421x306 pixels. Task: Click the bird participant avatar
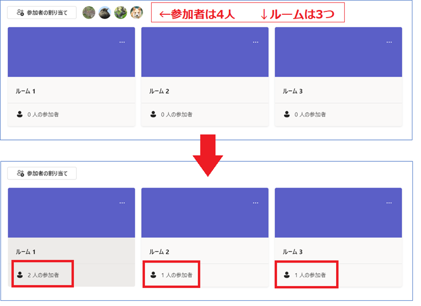[105, 13]
